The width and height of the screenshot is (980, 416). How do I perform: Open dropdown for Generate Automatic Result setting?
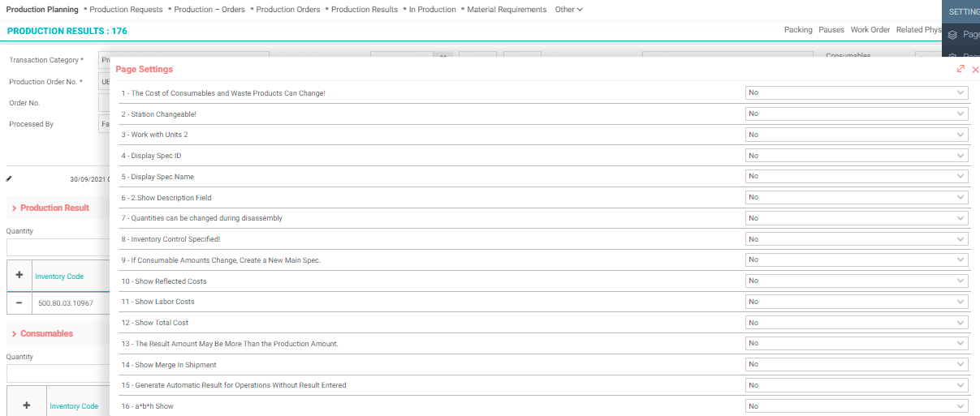pos(857,385)
